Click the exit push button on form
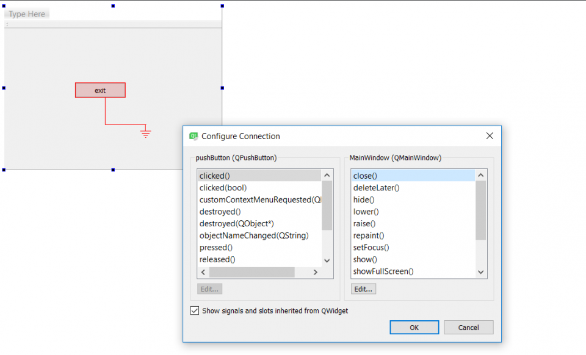Viewport: 586px width, 355px height. click(x=100, y=90)
